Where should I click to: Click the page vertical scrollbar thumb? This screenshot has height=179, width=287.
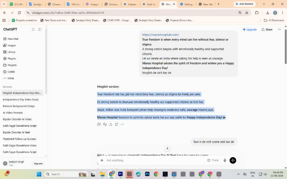(x=285, y=47)
